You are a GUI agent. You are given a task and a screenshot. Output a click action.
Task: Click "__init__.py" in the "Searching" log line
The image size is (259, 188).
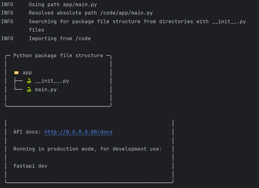[229, 22]
